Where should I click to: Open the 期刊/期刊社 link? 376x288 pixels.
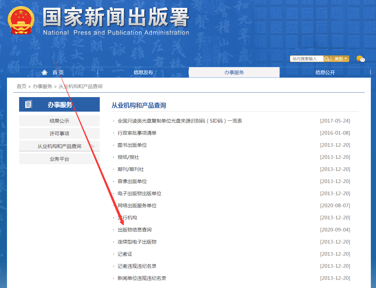(131, 169)
